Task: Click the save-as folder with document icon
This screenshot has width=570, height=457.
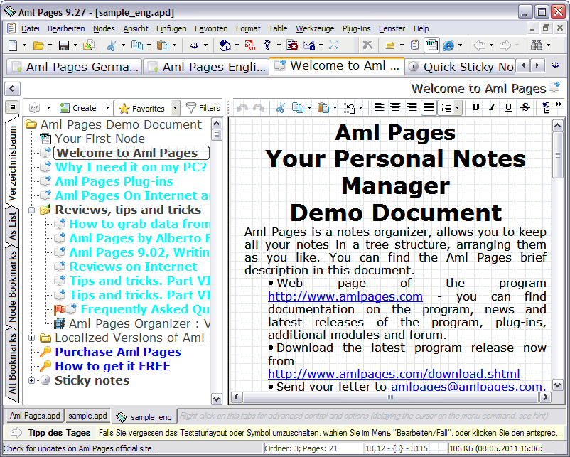Action: click(x=89, y=45)
